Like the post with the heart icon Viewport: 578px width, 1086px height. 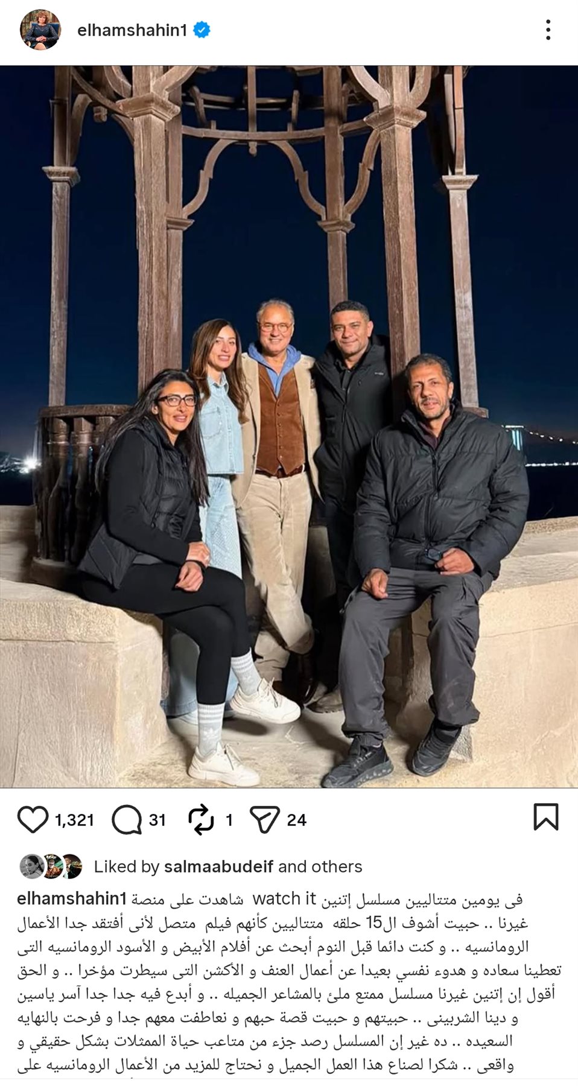33,819
